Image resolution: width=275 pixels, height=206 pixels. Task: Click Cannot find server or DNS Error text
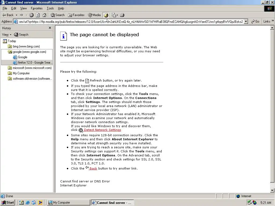pyautogui.click(x=85, y=181)
